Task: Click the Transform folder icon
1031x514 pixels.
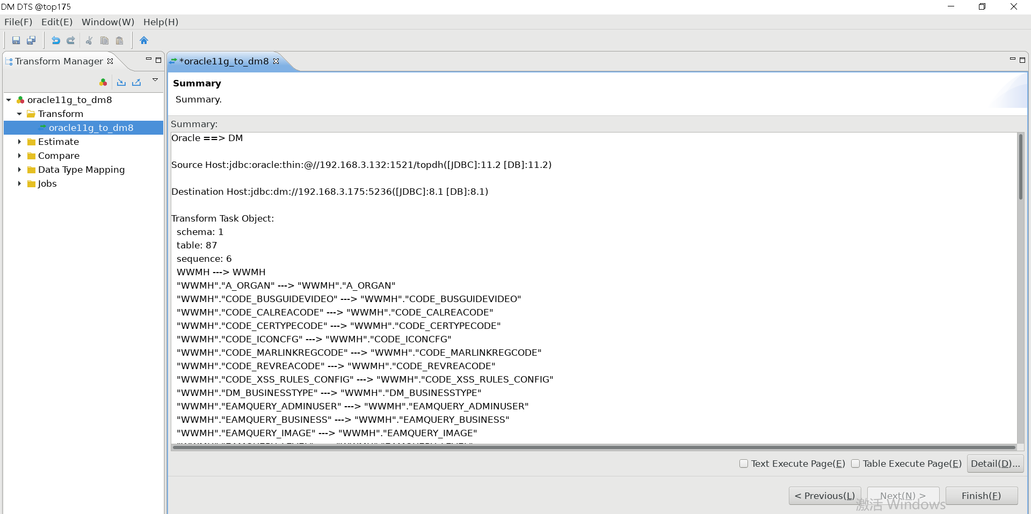Action: (31, 114)
